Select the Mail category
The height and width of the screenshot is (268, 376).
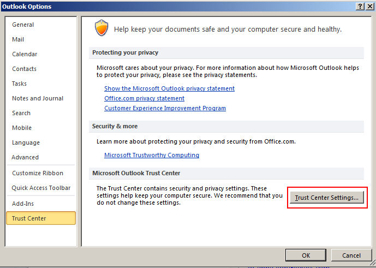[x=18, y=39]
